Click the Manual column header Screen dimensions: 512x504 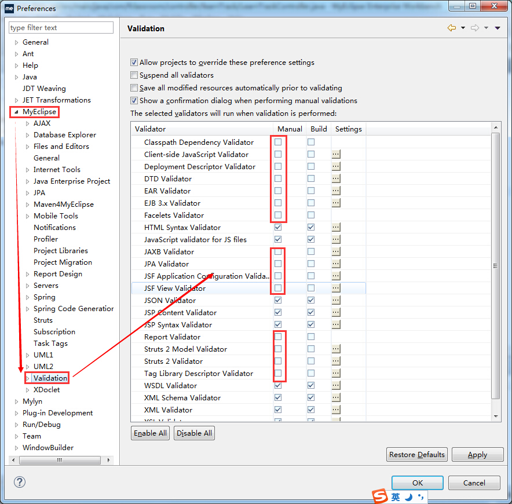click(x=290, y=129)
